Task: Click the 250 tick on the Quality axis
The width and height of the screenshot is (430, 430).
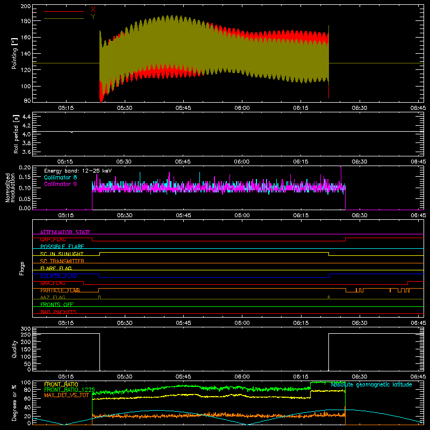Action: 26,335
